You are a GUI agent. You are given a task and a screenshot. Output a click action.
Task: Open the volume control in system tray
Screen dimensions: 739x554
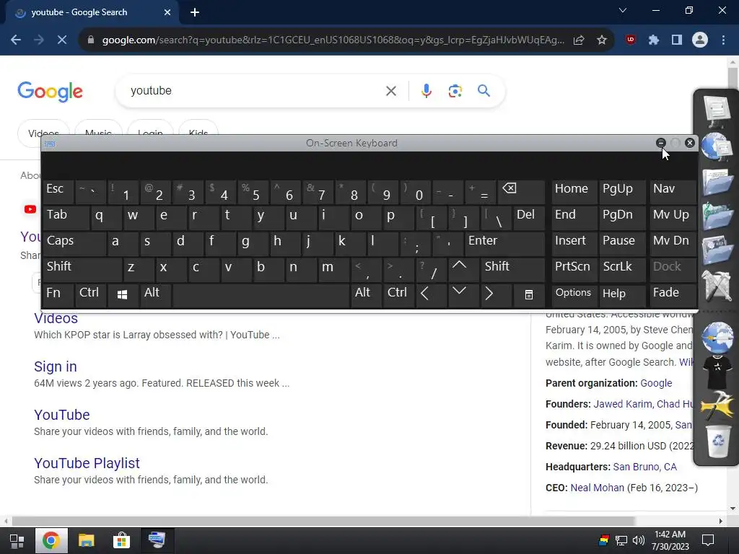point(638,540)
